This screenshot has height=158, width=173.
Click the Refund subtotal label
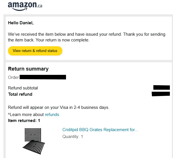click(x=23, y=88)
